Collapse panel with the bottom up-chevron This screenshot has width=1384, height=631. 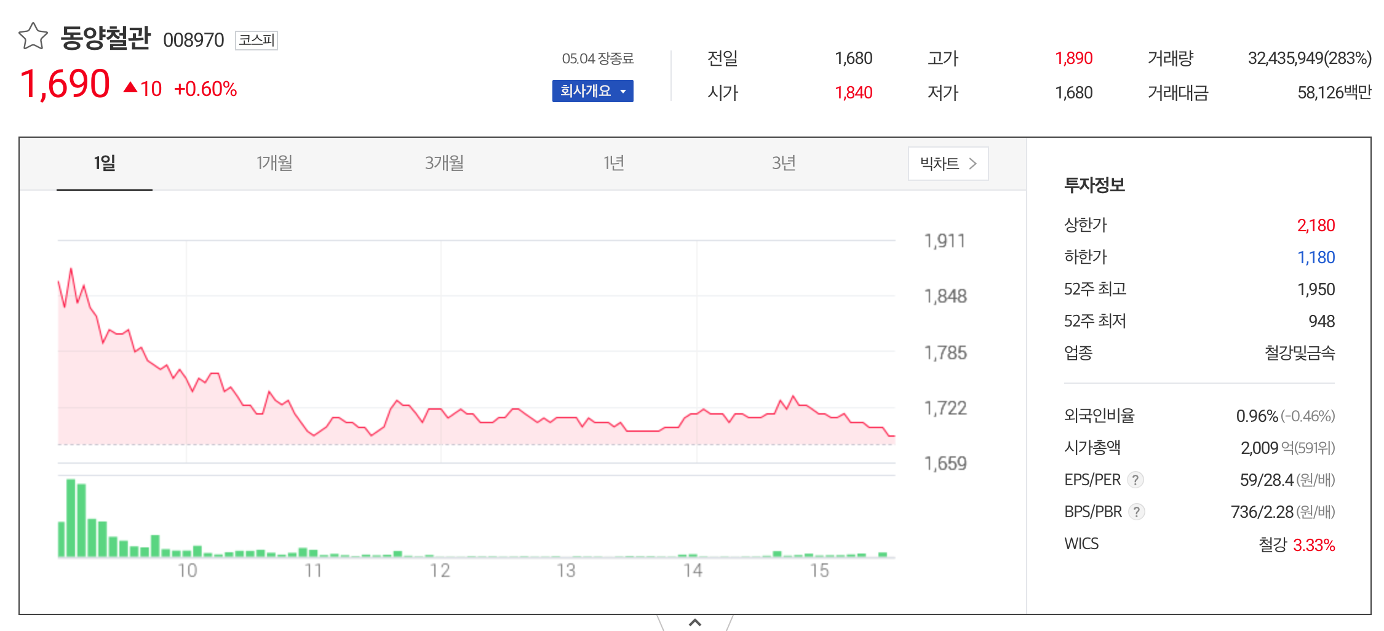[695, 622]
